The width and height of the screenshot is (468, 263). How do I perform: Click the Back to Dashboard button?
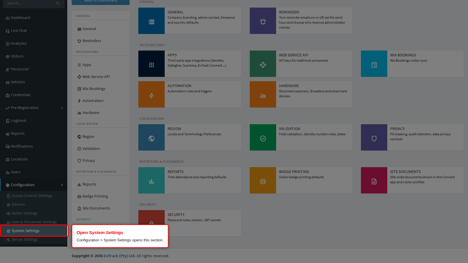click(x=101, y=2)
